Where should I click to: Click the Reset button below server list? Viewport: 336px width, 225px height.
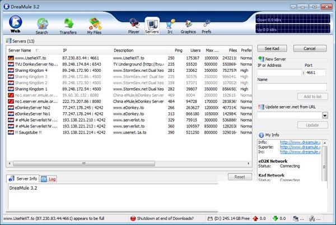[239, 177]
